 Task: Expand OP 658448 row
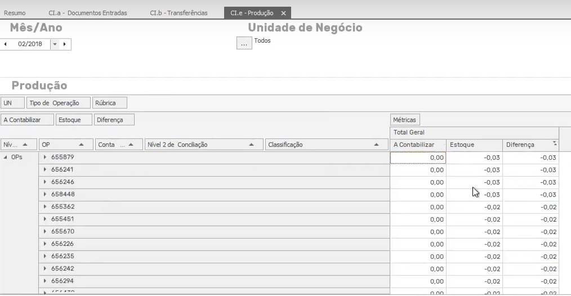pyautogui.click(x=45, y=194)
